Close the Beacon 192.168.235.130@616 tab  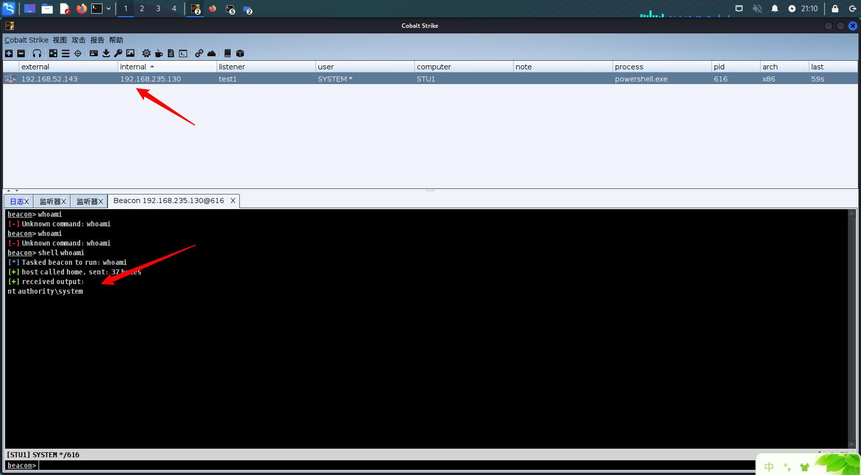(233, 201)
